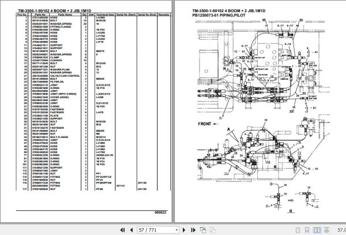Click the FITTING,FLANGE parts row
Image resolution: width=346 pixels, height=235 pixels.
click(93, 27)
